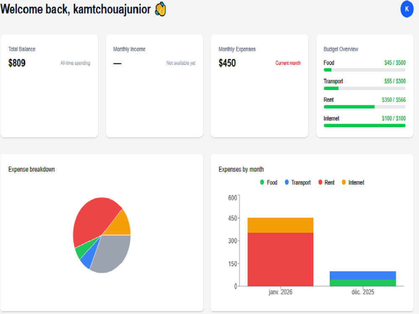The height and width of the screenshot is (314, 419).
Task: Toggle Internet series in chart legend
Action: 353,183
